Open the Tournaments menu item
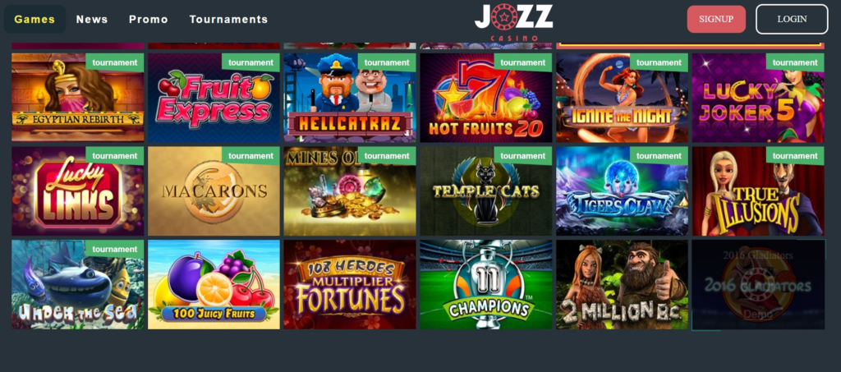Viewport: 841px width, 372px height. pyautogui.click(x=228, y=19)
